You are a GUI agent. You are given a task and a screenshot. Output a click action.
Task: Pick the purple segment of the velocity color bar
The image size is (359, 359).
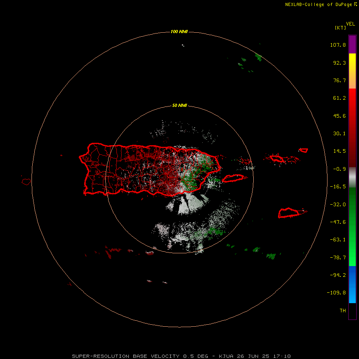(x=352, y=45)
